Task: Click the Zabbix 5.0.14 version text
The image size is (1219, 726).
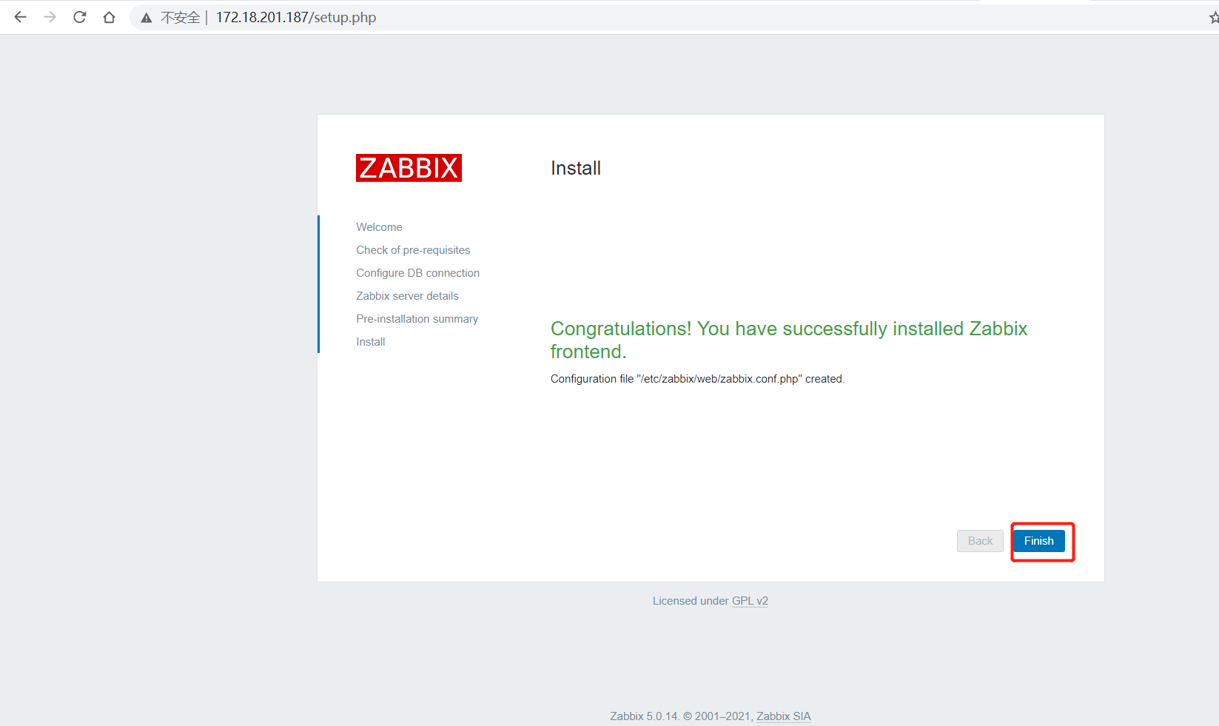Action: click(644, 716)
